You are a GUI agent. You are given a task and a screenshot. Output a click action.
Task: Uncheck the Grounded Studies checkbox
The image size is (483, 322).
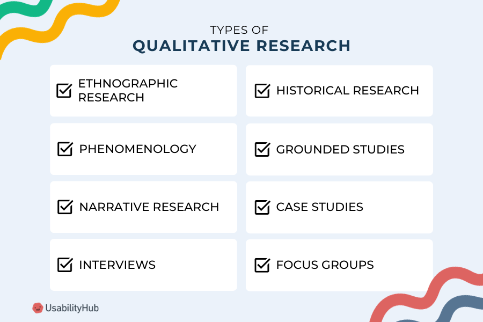pyautogui.click(x=262, y=149)
